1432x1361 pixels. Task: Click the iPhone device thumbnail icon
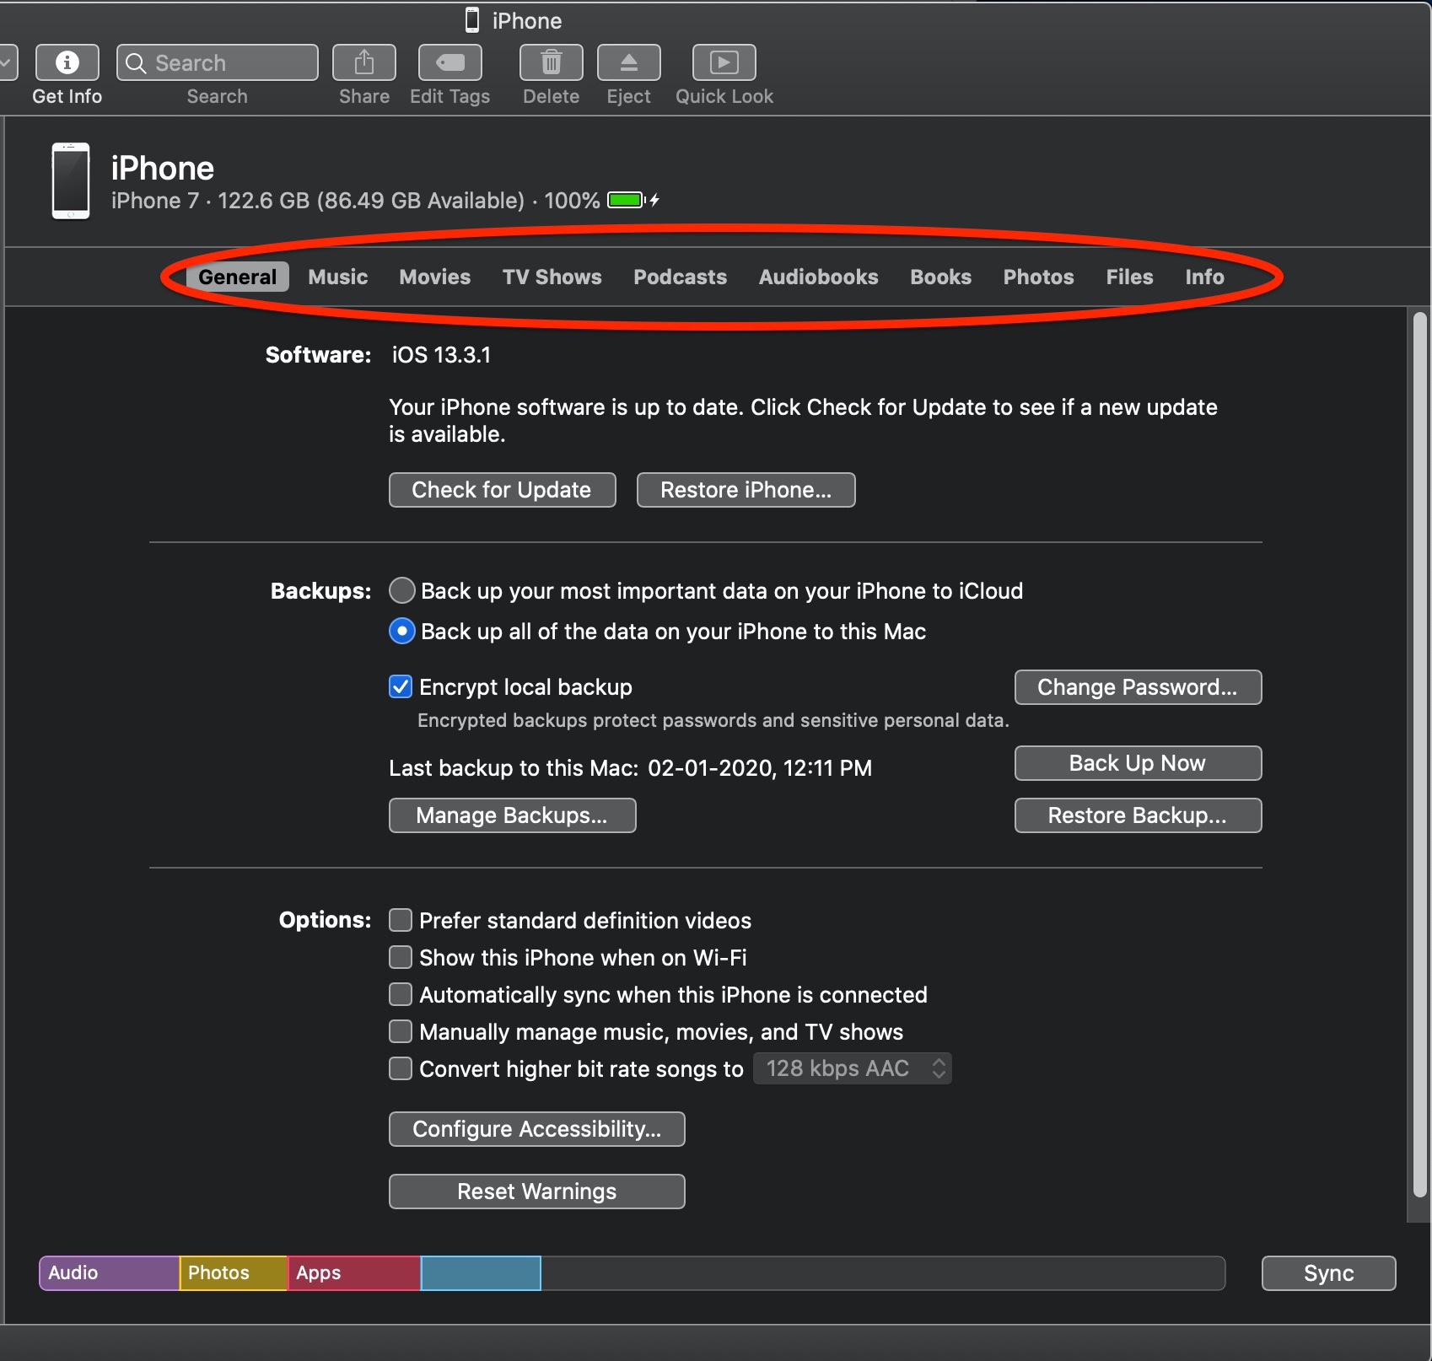point(70,179)
